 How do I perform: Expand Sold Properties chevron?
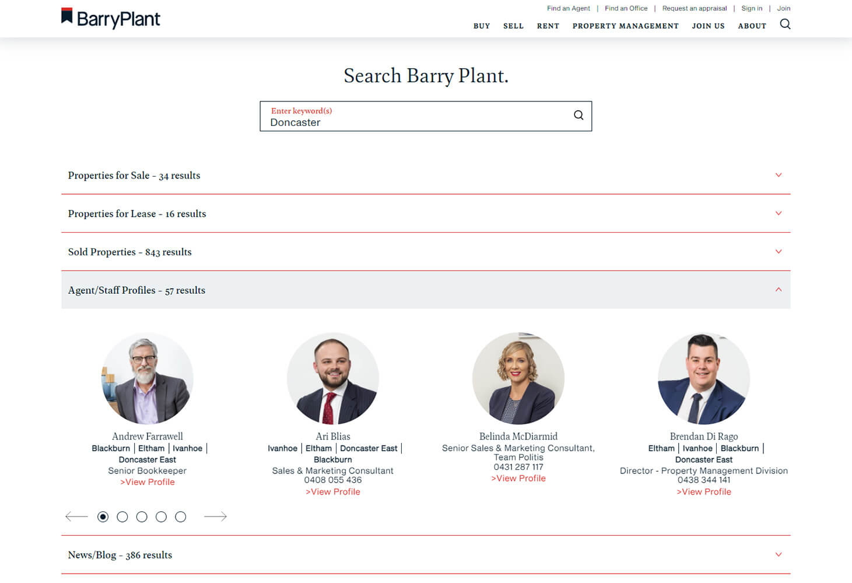tap(779, 251)
